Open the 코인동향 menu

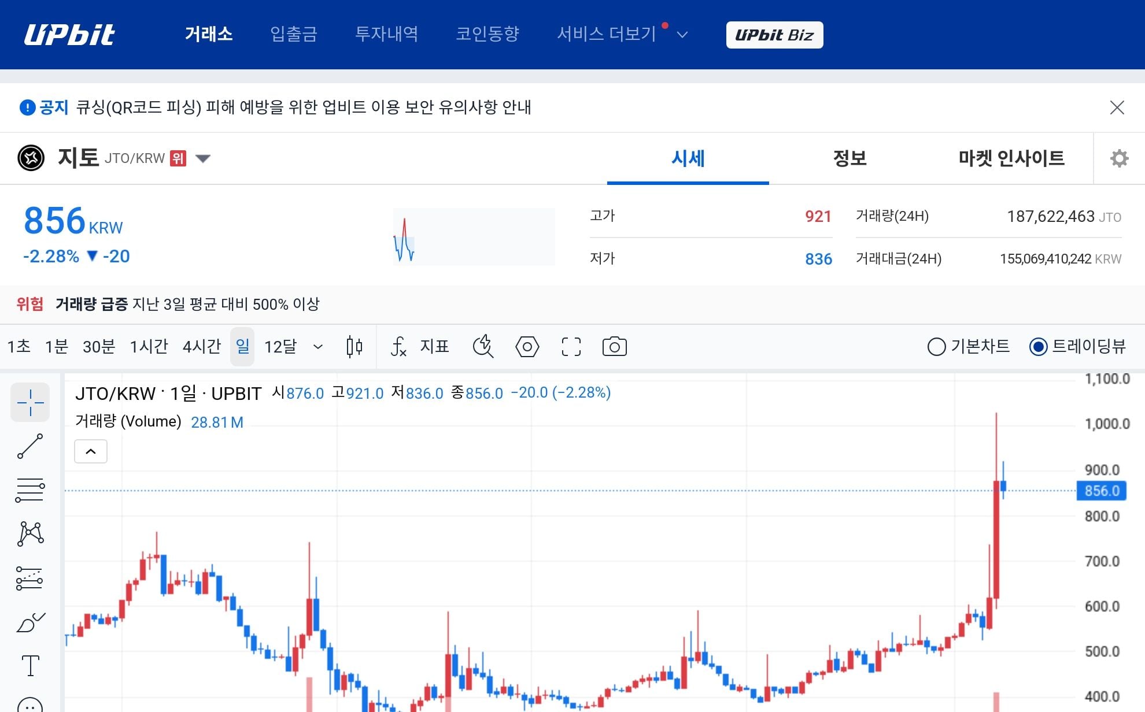487,34
